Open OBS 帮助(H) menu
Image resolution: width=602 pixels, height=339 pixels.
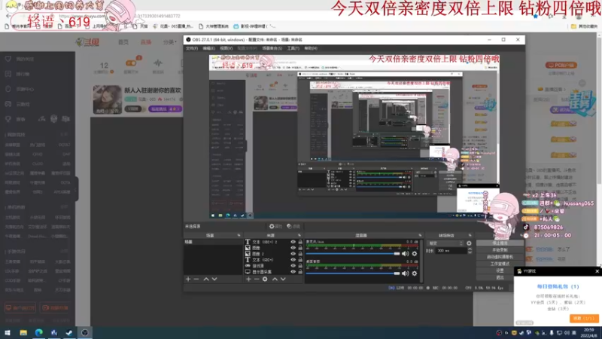coord(311,48)
